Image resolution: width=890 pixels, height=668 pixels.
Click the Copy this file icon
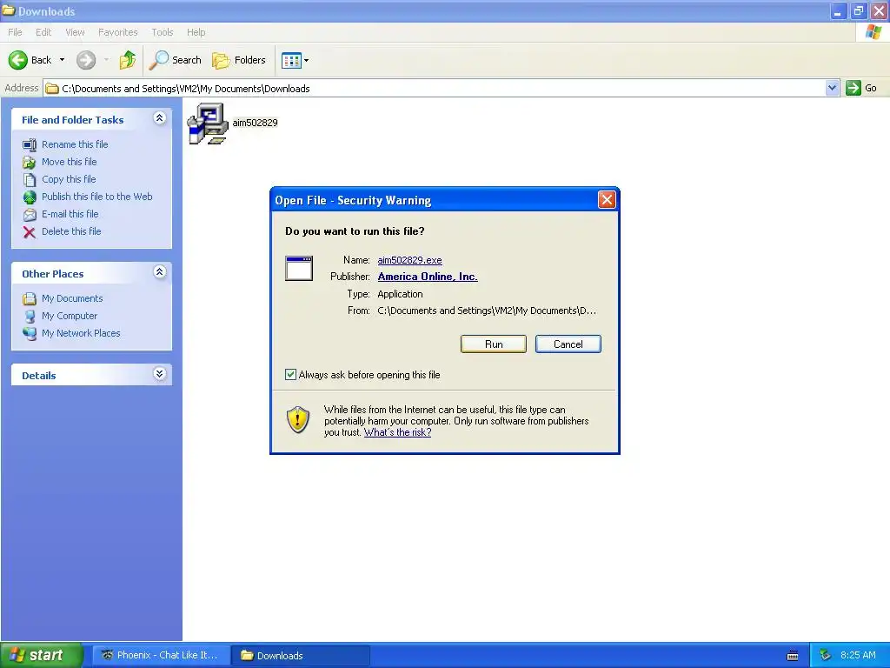[29, 179]
